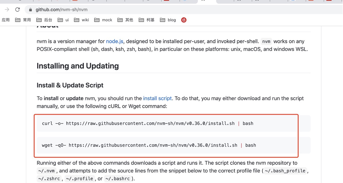This screenshot has height=183, width=343.
Task: Focus the github.com/nvm-sh/nvm address bar
Action: tap(115, 10)
